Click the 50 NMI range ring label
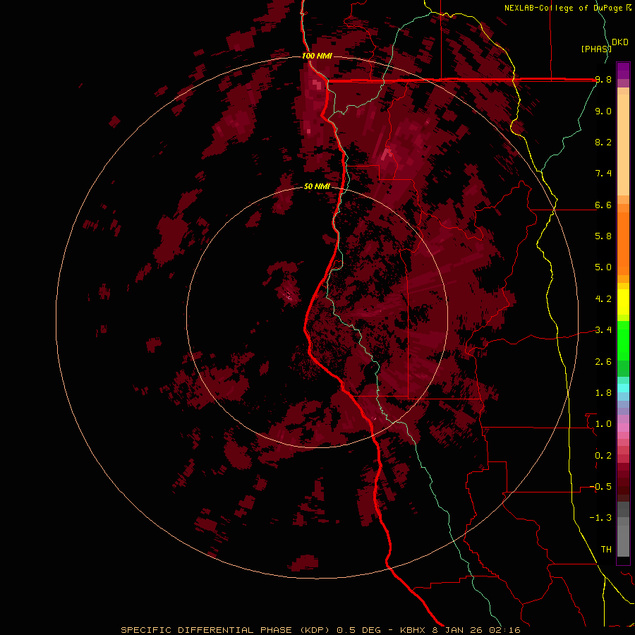Image resolution: width=635 pixels, height=635 pixels. (317, 186)
